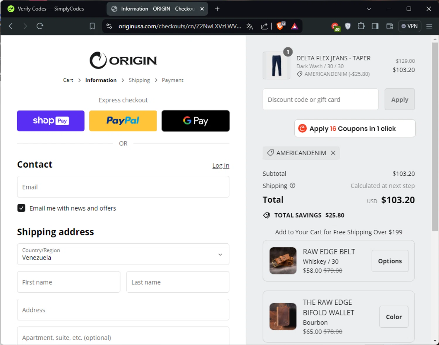439x345 pixels.
Task: Click the shield extension icon
Action: (348, 26)
